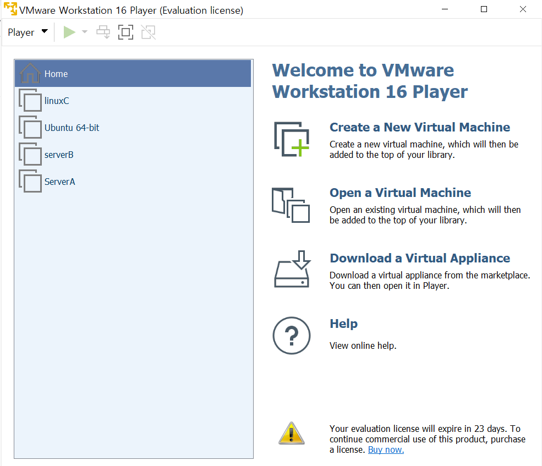Expand the power options arrow beside play
The height and width of the screenshot is (466, 542).
click(x=85, y=32)
